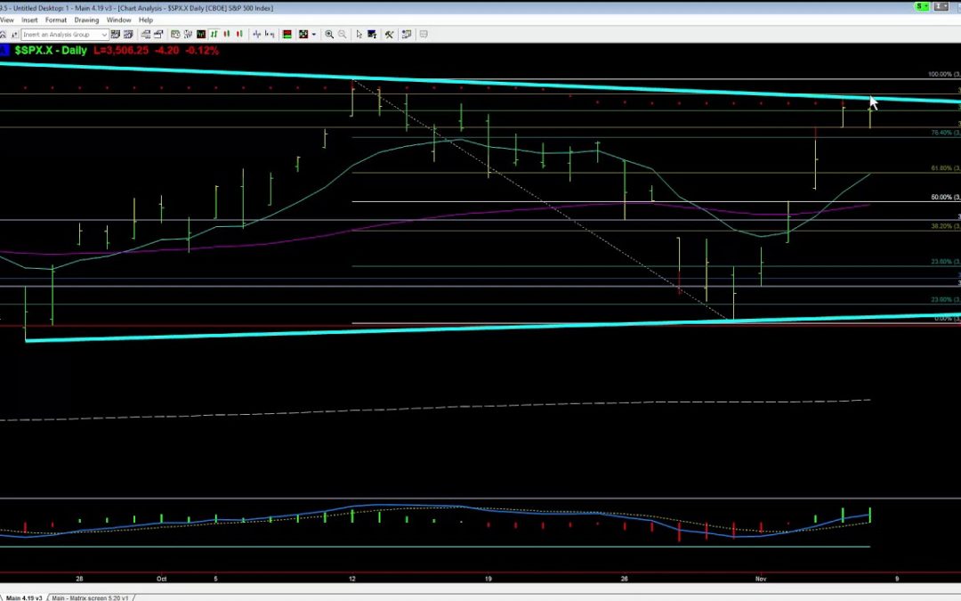Click the symbol clock toolbar icon
This screenshot has height=601, width=961.
pyautogui.click(x=175, y=35)
